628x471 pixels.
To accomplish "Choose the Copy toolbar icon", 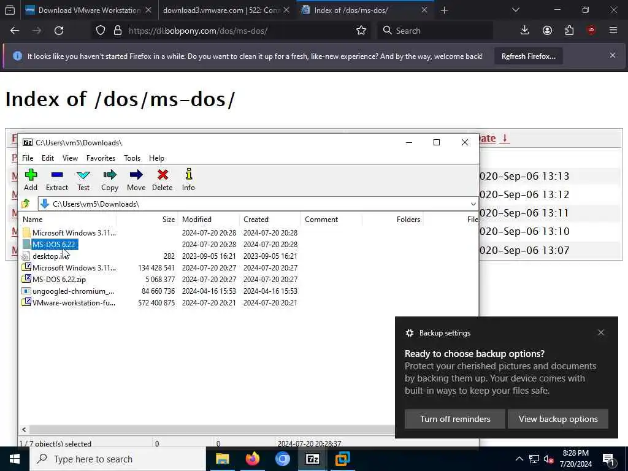I will click(x=109, y=180).
